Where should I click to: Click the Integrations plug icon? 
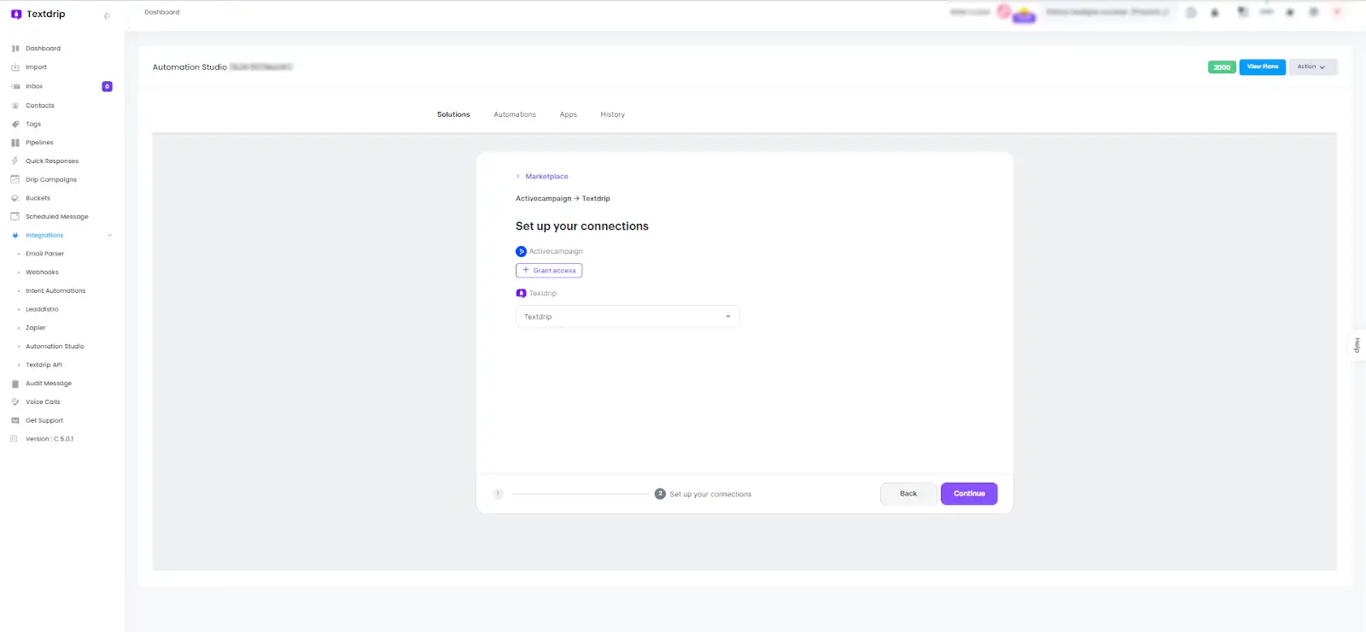[15, 235]
